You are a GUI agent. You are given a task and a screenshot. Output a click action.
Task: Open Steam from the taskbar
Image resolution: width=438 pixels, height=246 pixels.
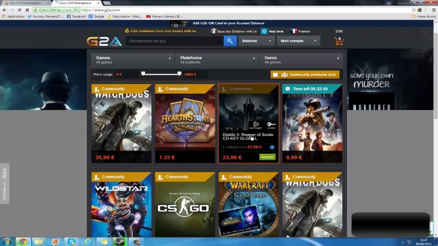pos(120,242)
